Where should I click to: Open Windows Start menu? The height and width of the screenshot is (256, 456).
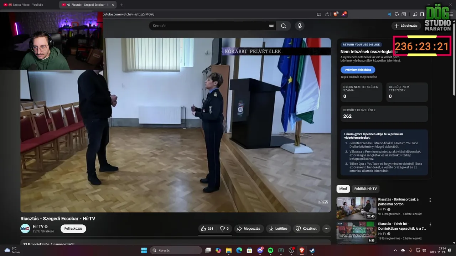[x=144, y=250]
